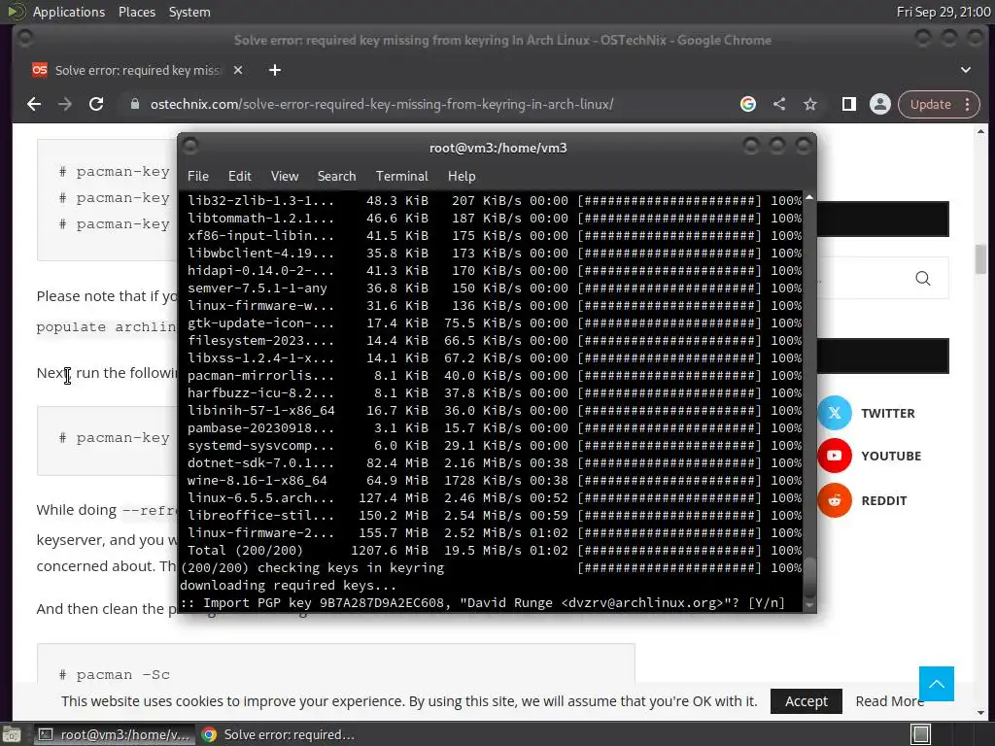Click the sidebar search magnifier icon

tap(923, 278)
